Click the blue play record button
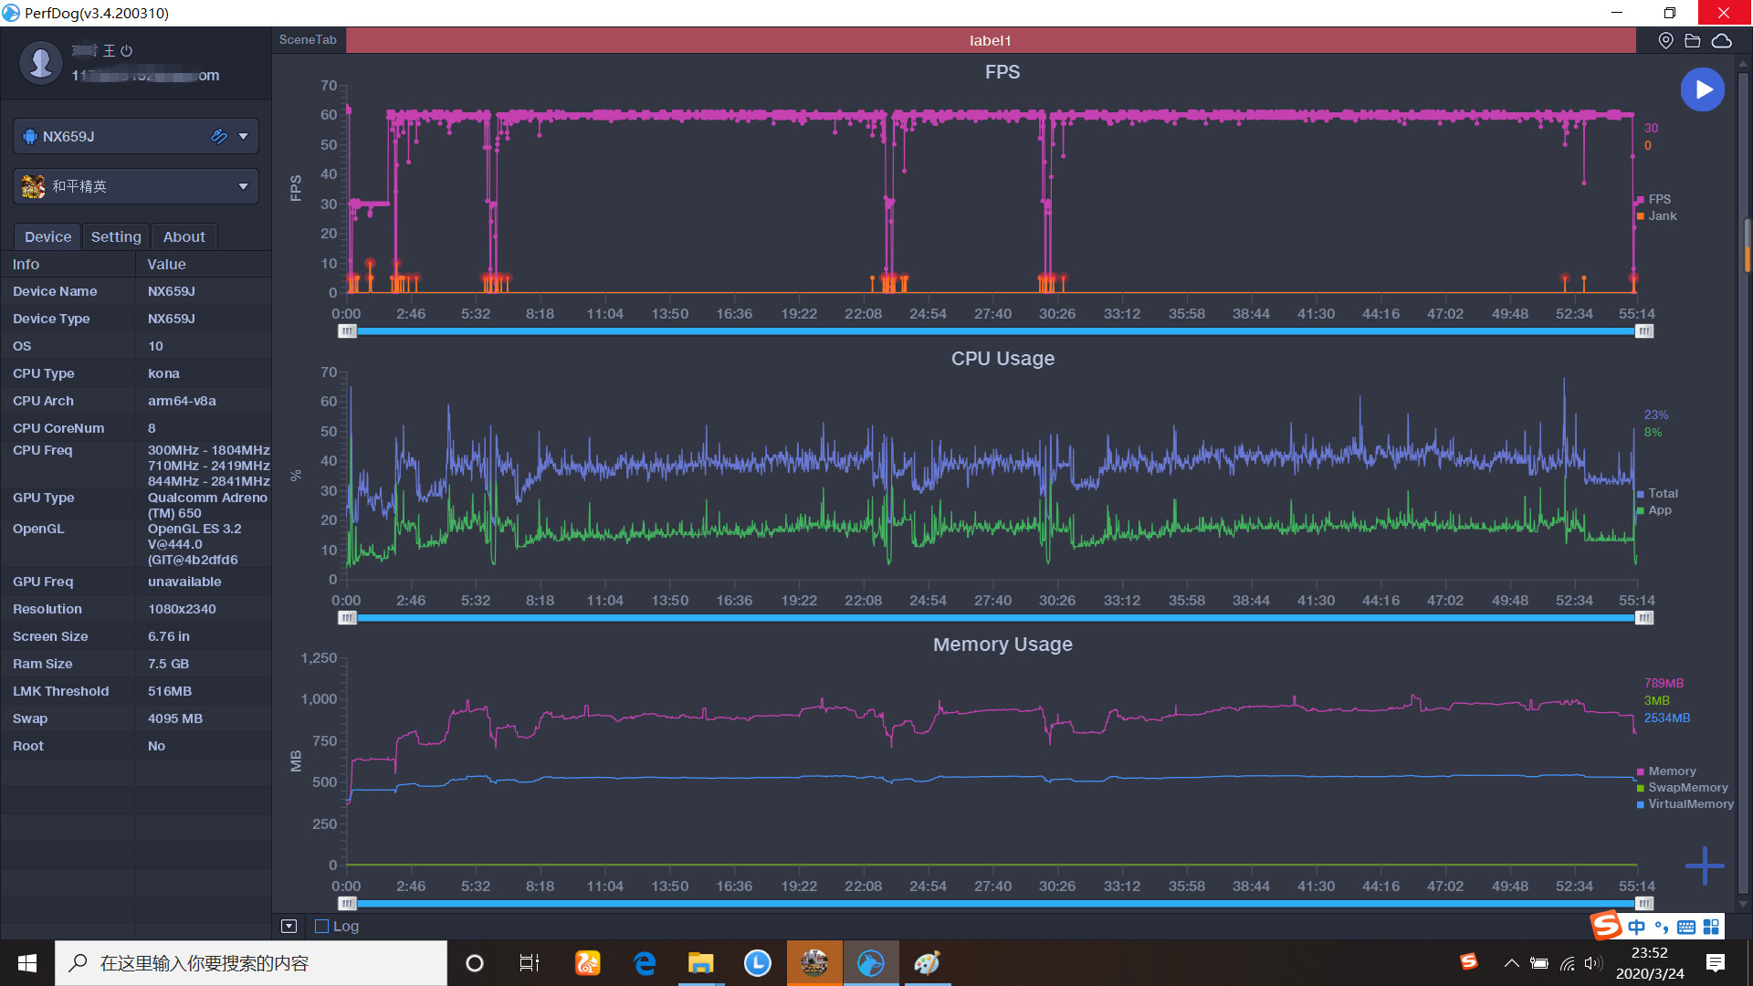Viewport: 1753px width, 986px height. (1702, 89)
